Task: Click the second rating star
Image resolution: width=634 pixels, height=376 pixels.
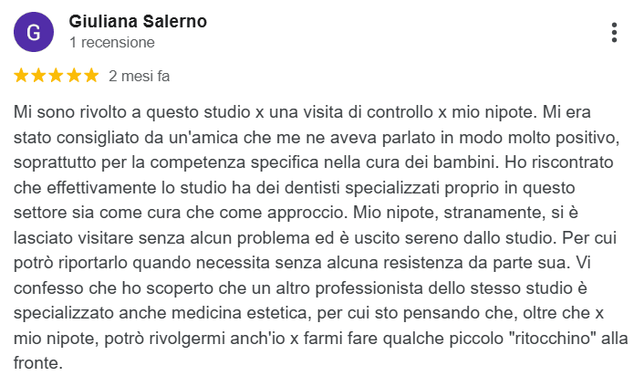Action: (x=39, y=76)
